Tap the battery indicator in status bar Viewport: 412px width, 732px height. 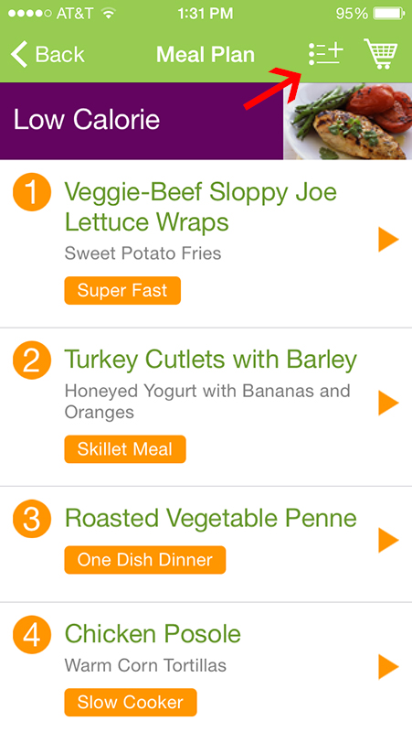coord(388,13)
